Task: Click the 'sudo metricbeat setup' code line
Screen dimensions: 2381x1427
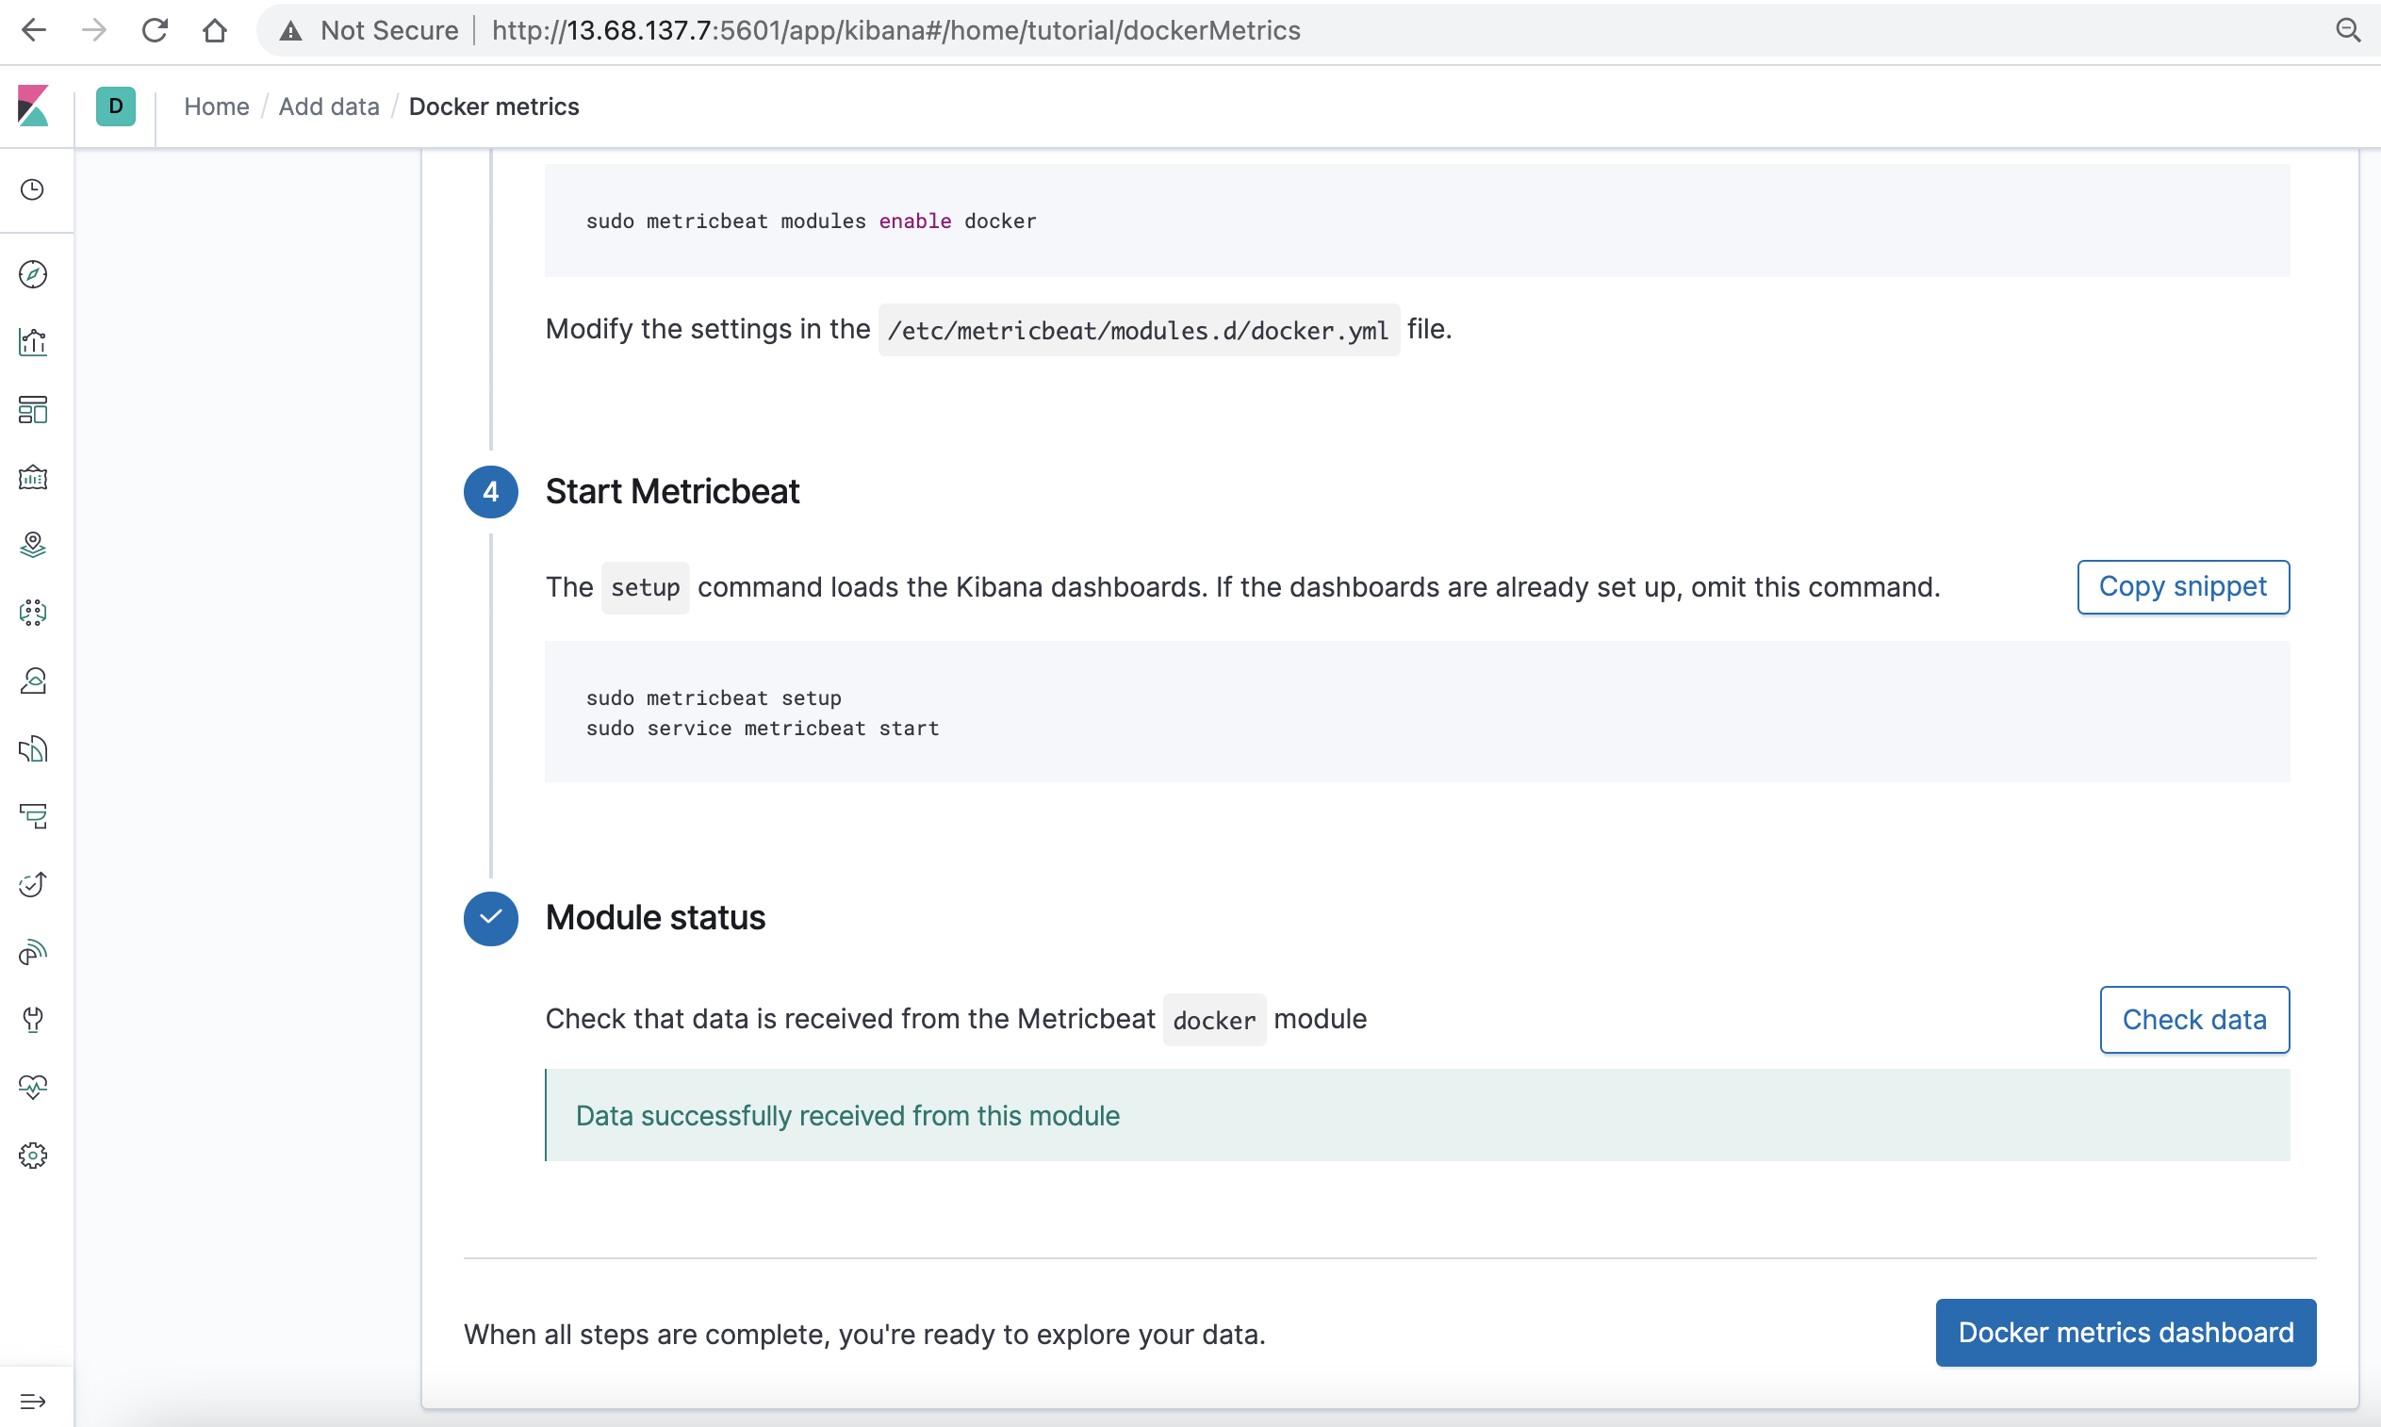Action: click(x=714, y=698)
